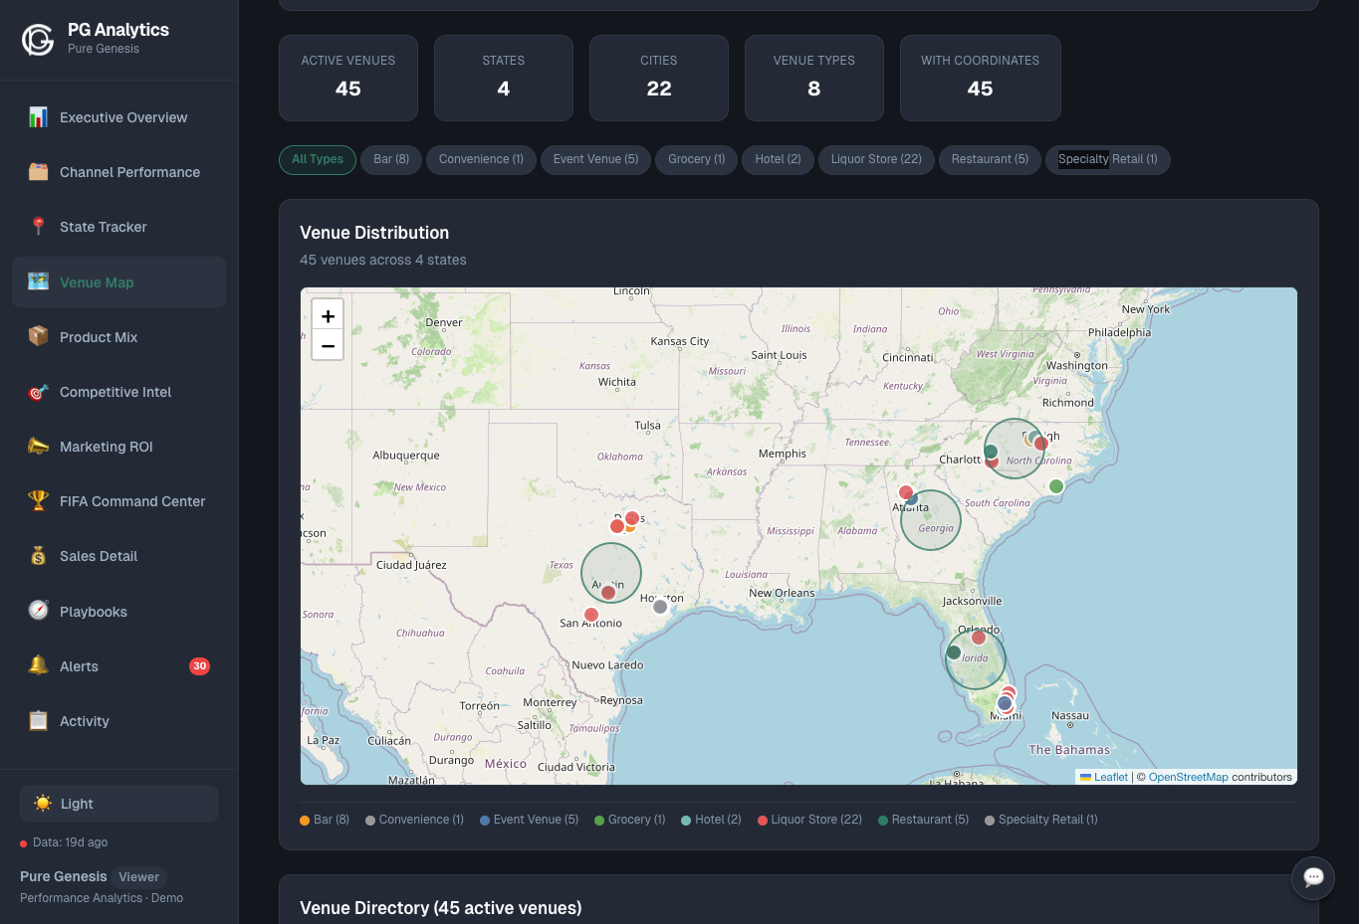Zoom out on the venue map
This screenshot has height=924, width=1359.
click(x=328, y=345)
